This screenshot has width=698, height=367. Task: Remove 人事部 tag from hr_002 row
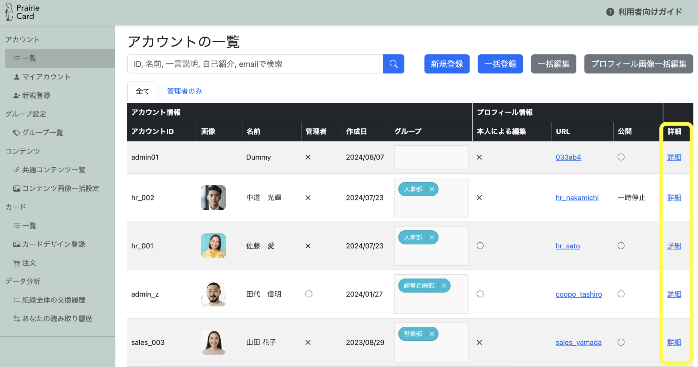432,189
